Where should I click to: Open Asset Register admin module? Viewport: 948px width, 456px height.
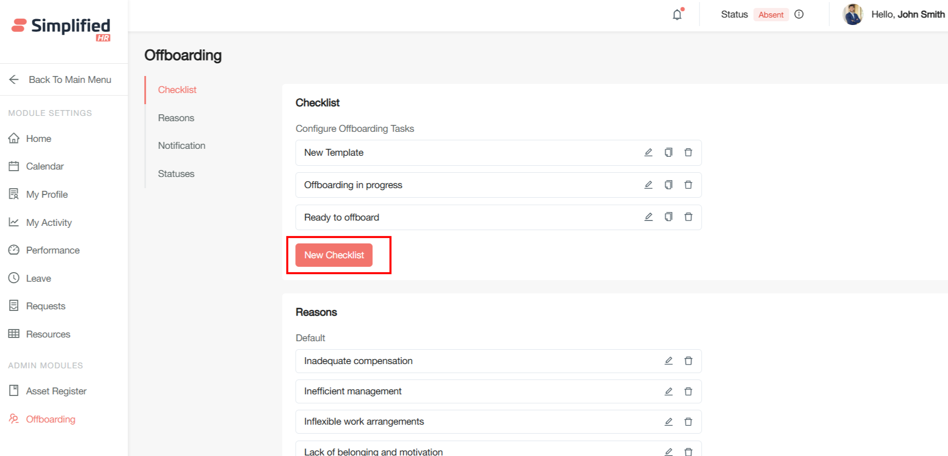click(56, 391)
